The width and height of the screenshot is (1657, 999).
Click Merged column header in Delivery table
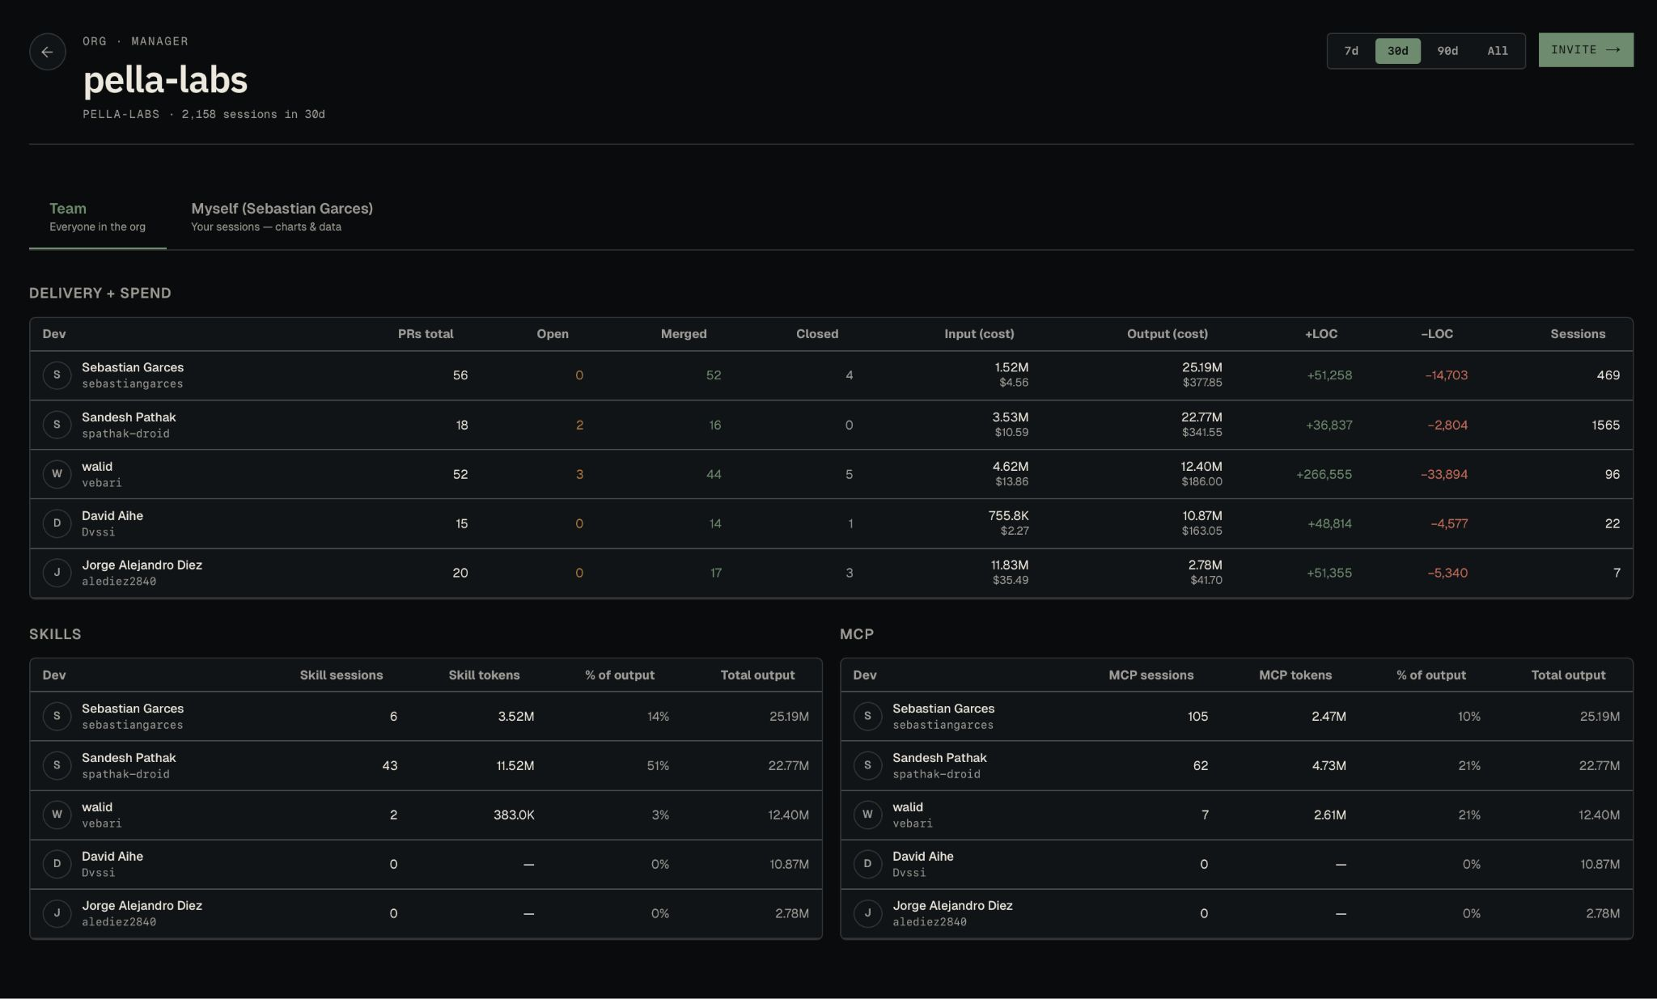pyautogui.click(x=684, y=334)
